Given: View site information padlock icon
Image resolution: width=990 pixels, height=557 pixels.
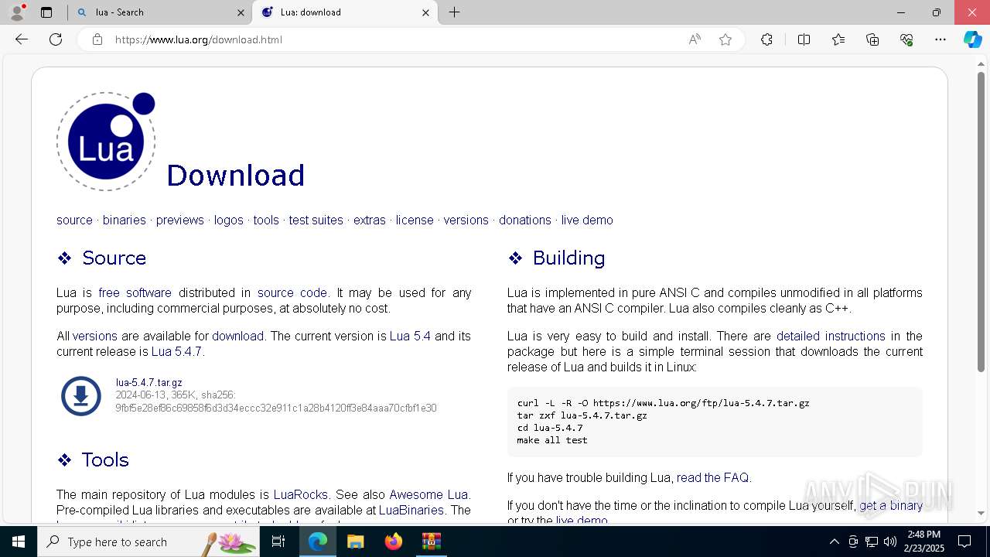Looking at the screenshot, I should point(97,39).
